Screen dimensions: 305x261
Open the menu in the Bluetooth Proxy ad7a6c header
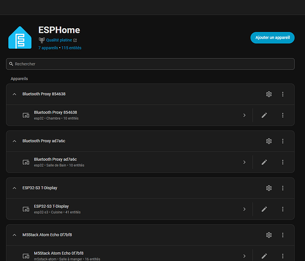tap(282, 141)
